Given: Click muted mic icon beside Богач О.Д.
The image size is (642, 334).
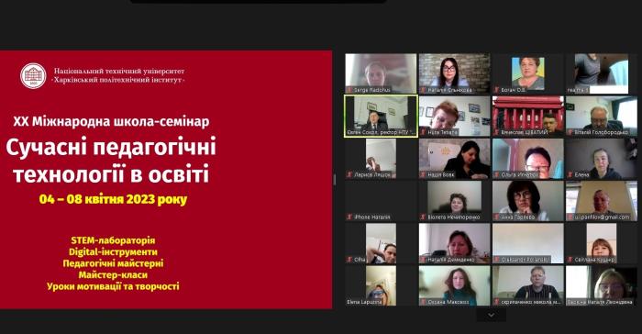Looking at the screenshot, I should point(497,90).
